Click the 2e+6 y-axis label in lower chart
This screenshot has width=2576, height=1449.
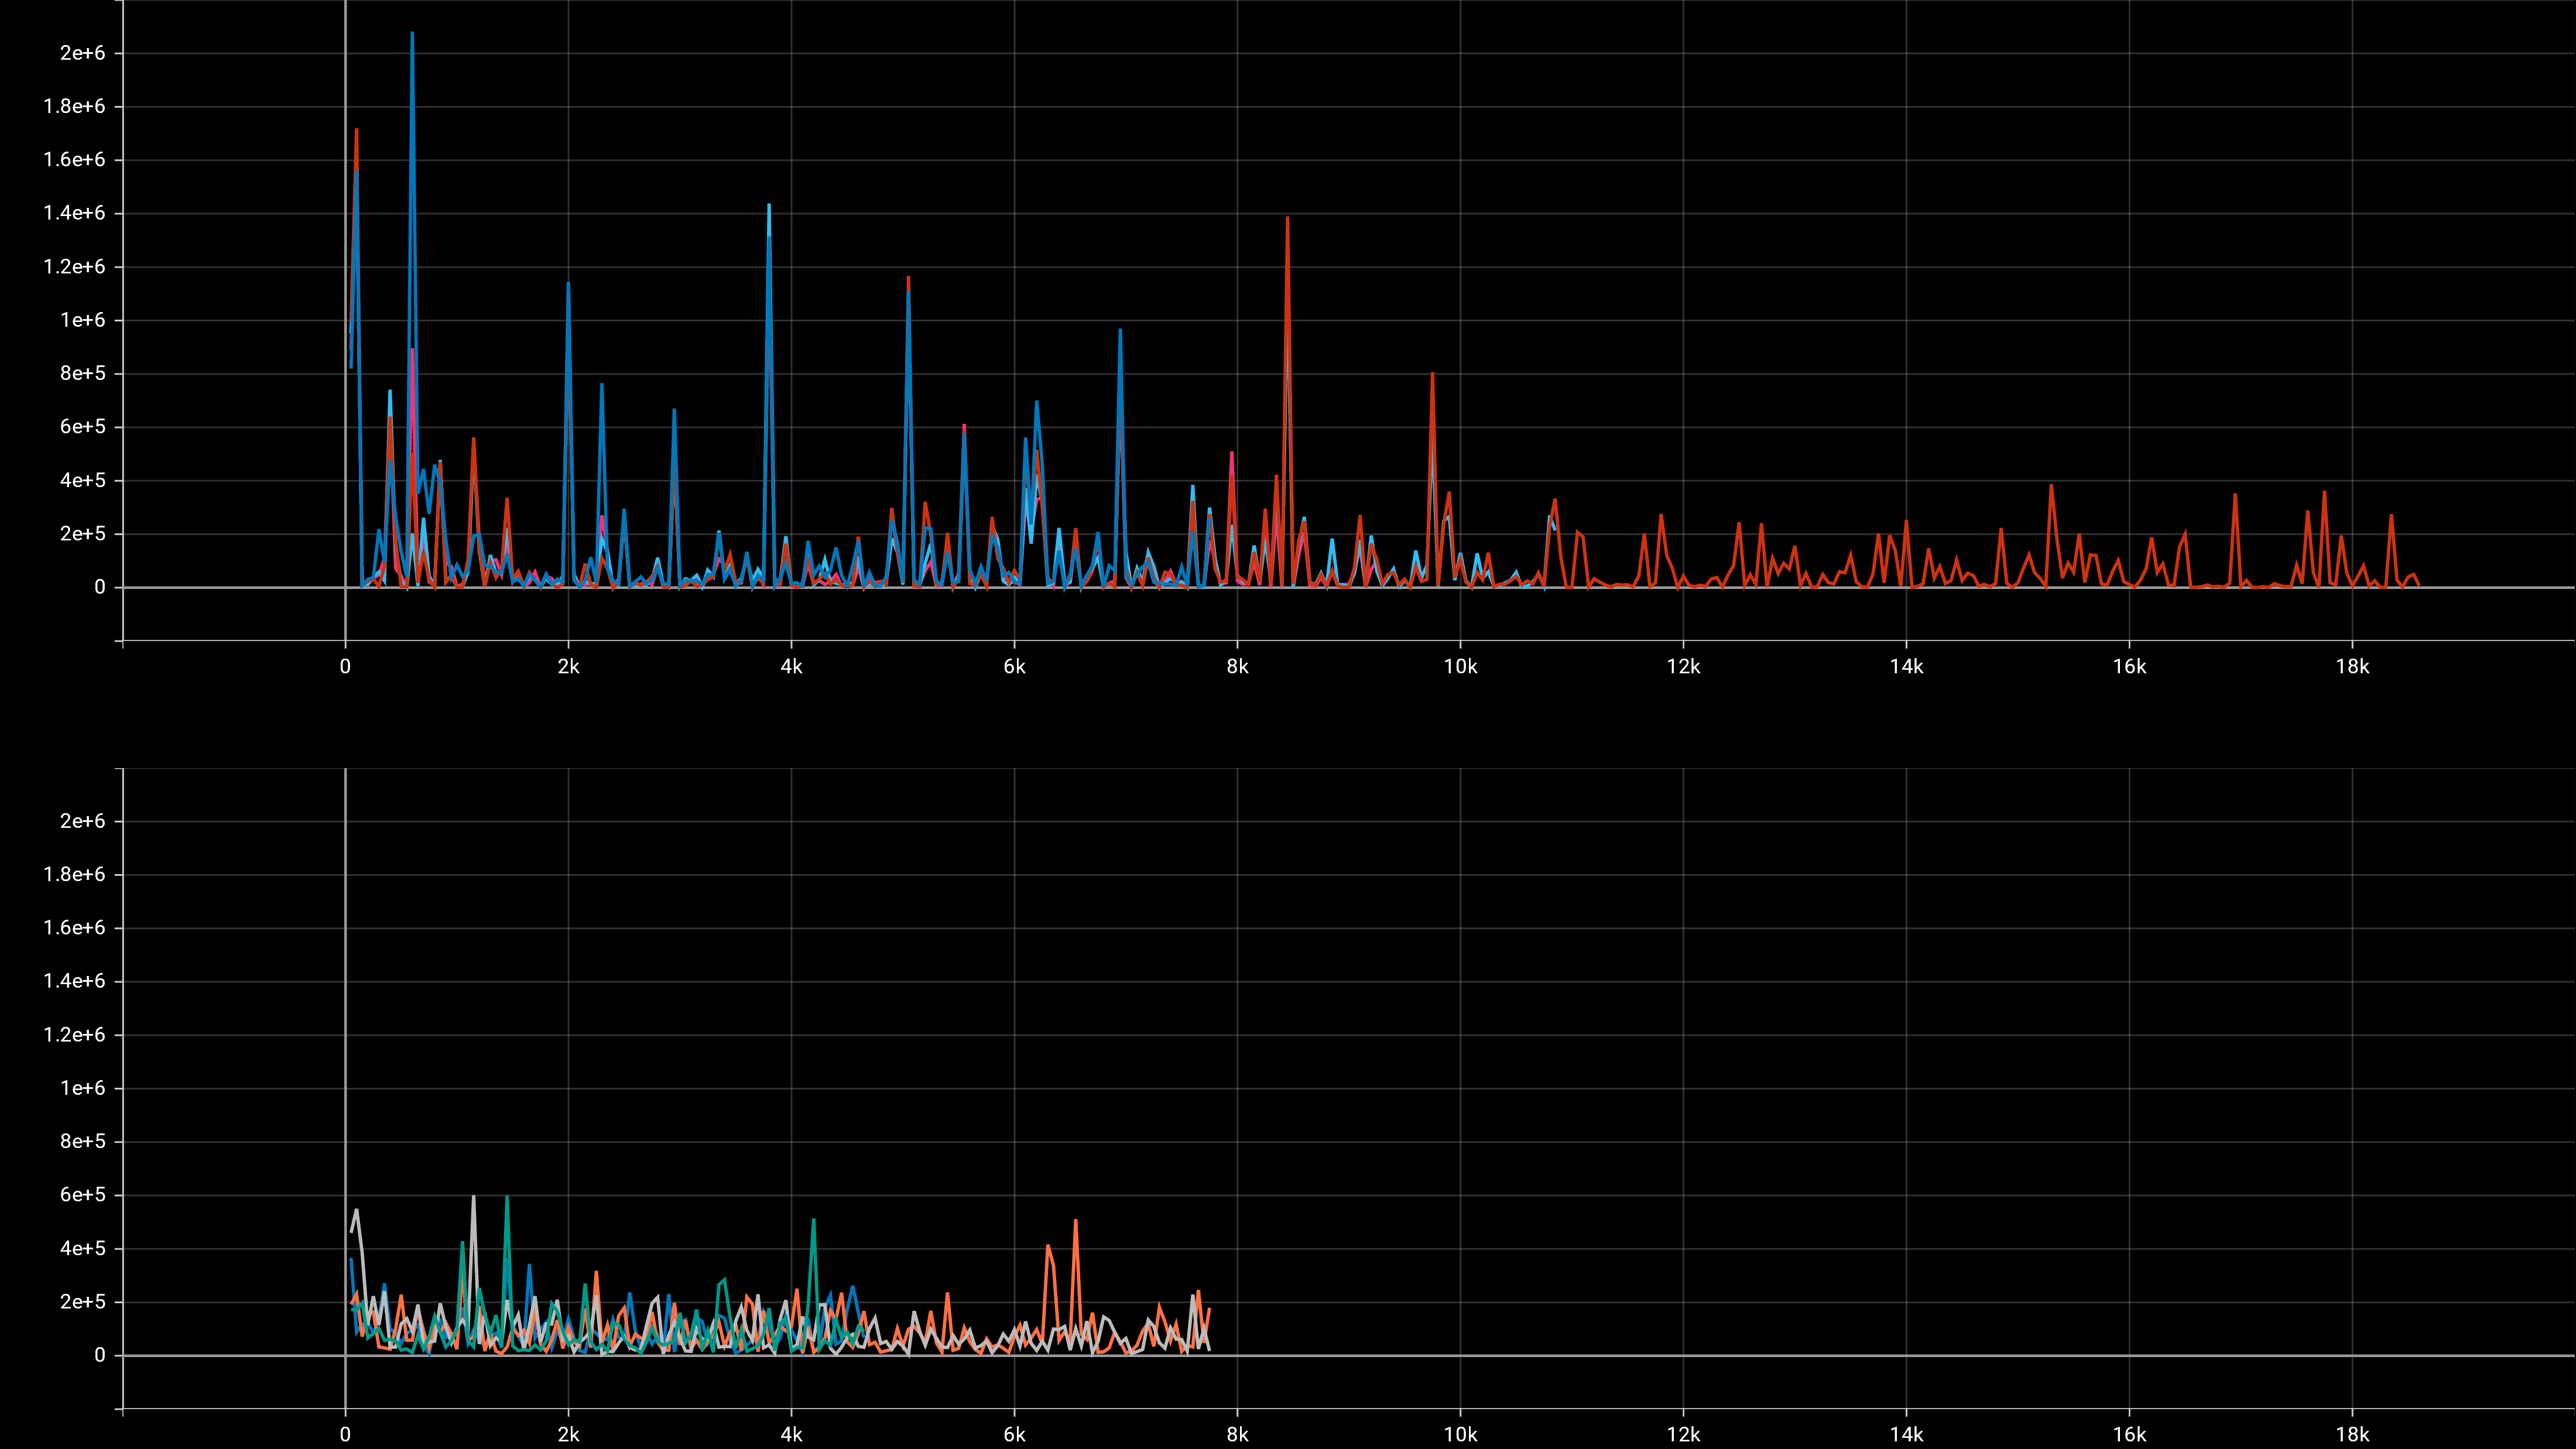point(82,821)
